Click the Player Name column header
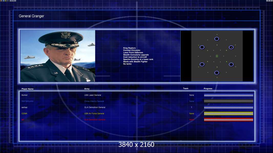 (27, 89)
